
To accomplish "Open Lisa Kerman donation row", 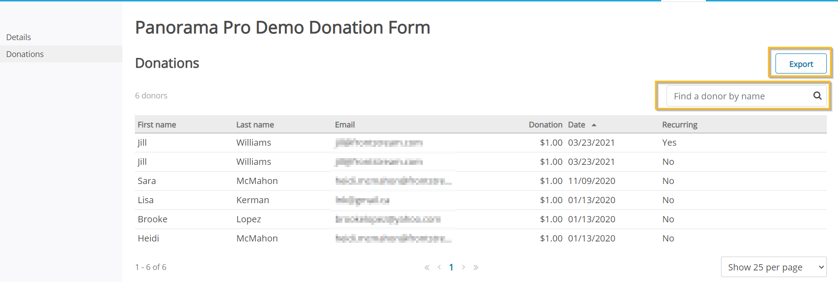I will (x=481, y=200).
